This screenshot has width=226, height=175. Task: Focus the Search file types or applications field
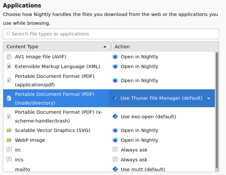[114, 34]
